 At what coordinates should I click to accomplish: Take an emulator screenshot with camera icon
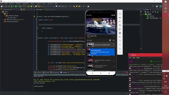click(120, 33)
